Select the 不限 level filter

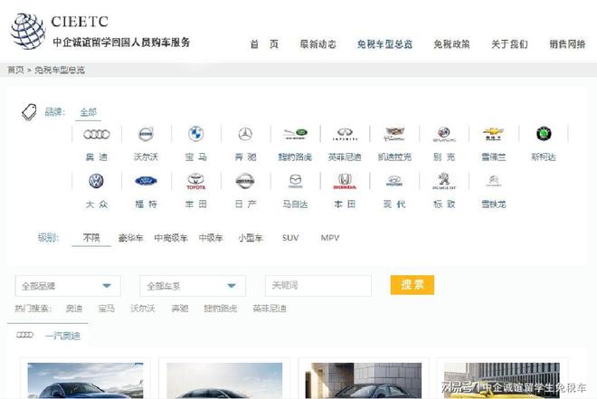point(91,238)
